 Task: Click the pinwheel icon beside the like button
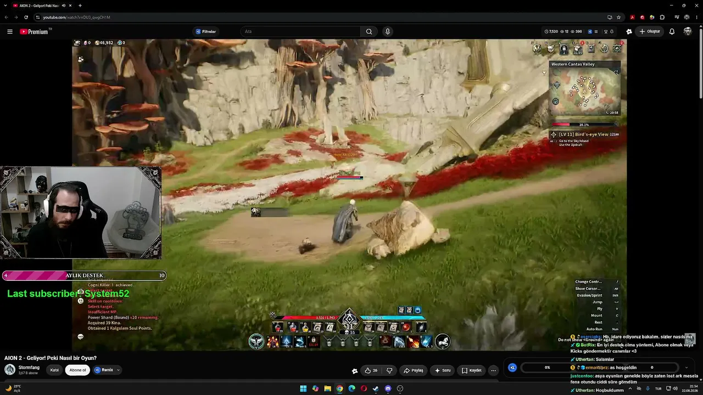[x=355, y=371]
